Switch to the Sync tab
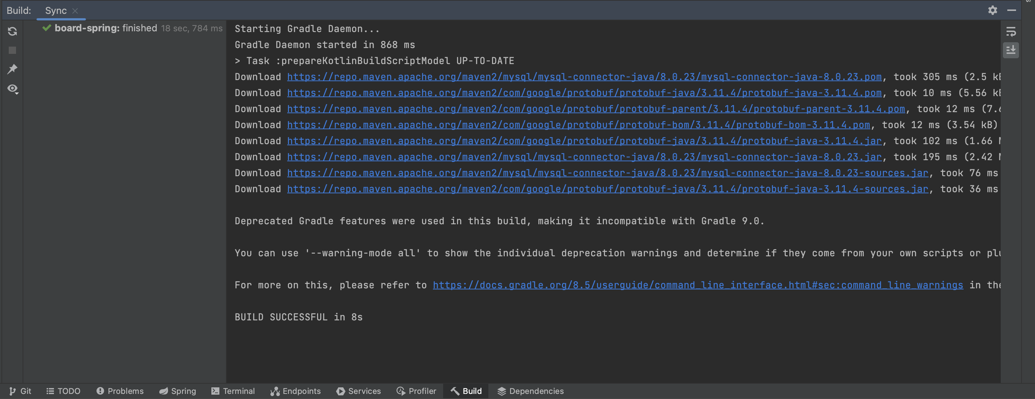 pyautogui.click(x=56, y=11)
